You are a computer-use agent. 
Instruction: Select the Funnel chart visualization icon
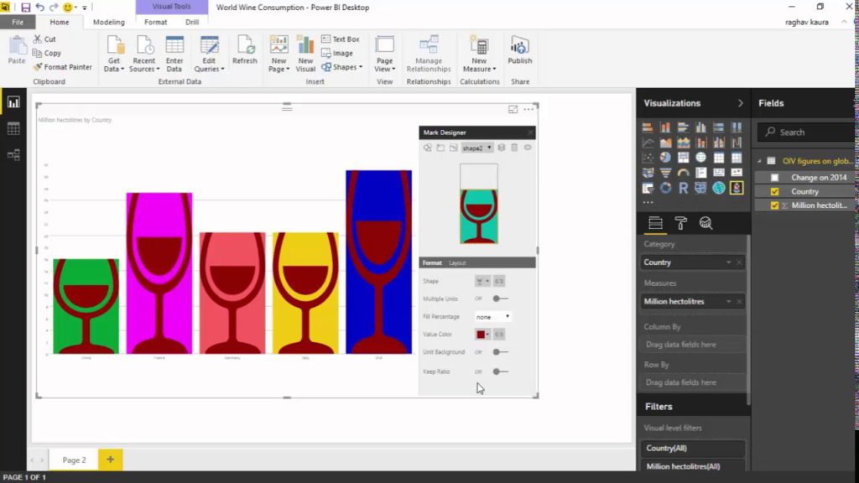[x=665, y=172]
